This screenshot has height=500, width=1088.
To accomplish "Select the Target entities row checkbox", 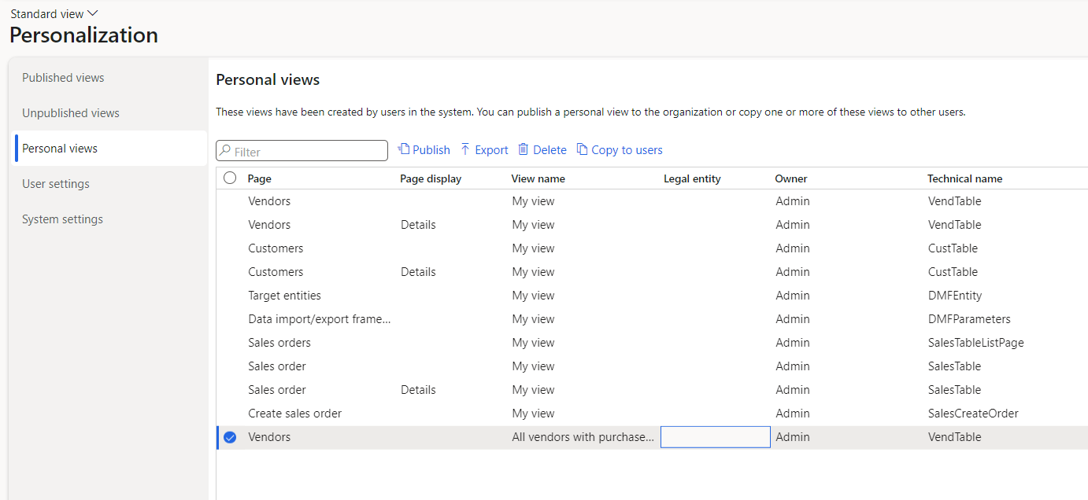I will click(x=229, y=295).
